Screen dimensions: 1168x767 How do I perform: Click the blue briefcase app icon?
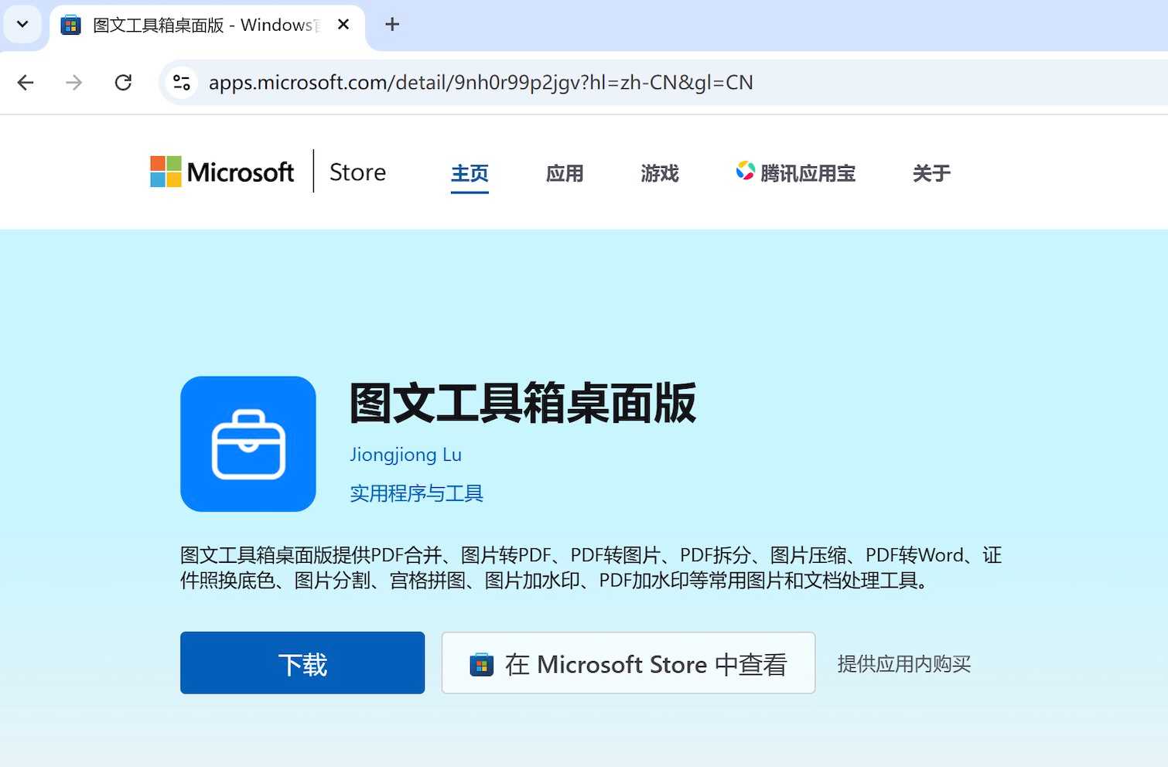point(248,444)
